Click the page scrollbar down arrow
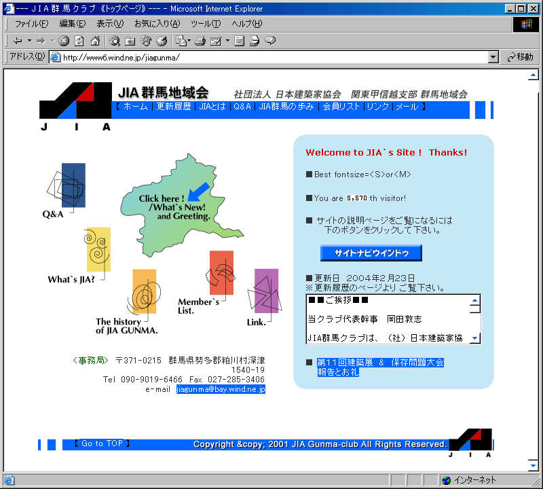Viewport: 543px width, 489px height. (x=533, y=465)
